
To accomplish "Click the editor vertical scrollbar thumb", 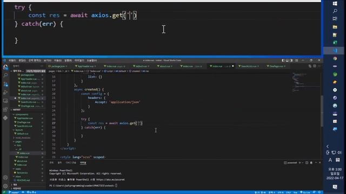I will [322, 111].
